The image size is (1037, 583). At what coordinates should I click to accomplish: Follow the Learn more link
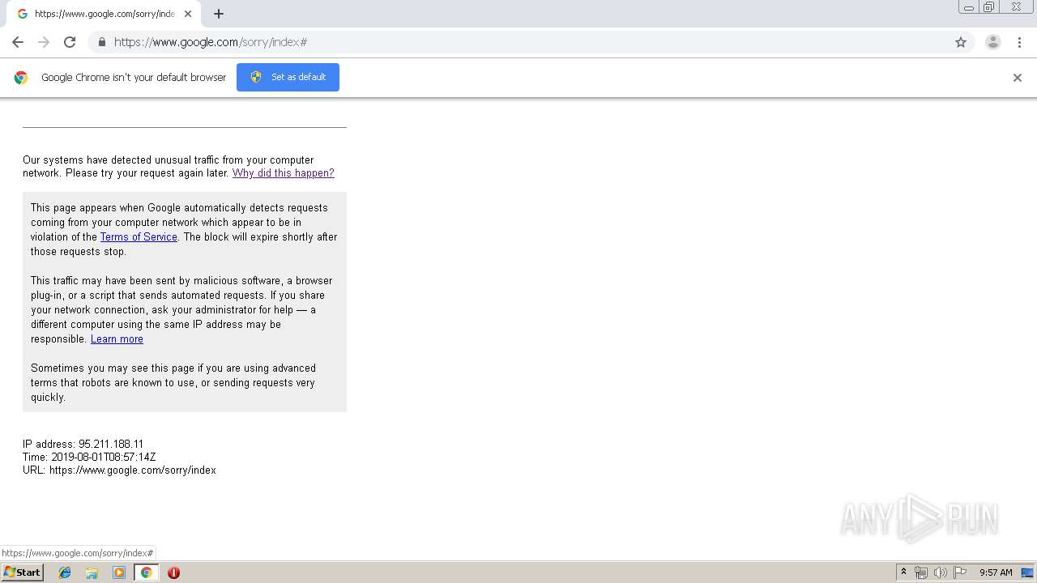tap(117, 339)
